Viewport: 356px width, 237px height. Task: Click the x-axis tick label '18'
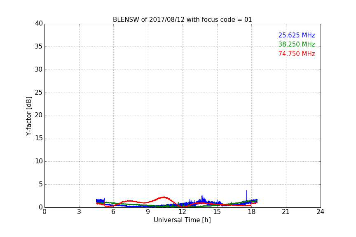pyautogui.click(x=251, y=212)
